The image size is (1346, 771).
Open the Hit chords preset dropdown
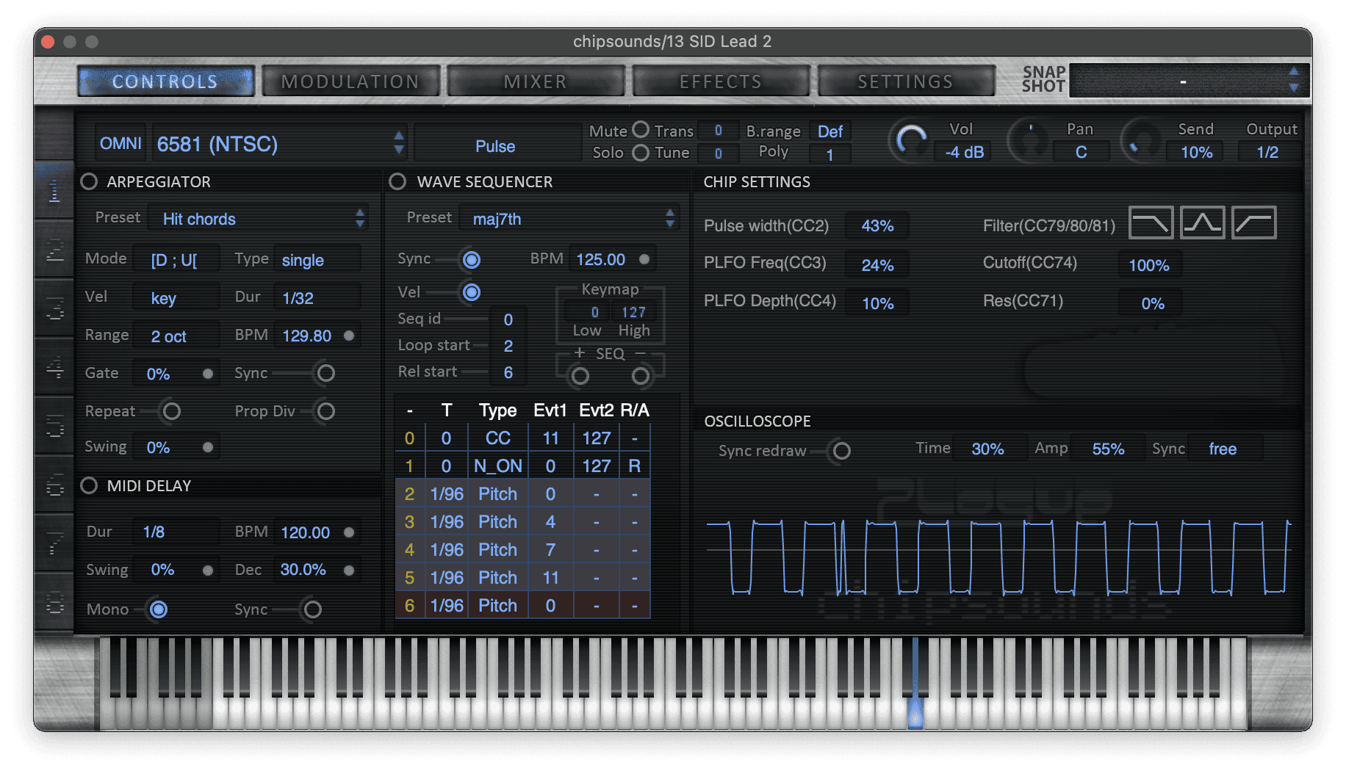pos(257,219)
